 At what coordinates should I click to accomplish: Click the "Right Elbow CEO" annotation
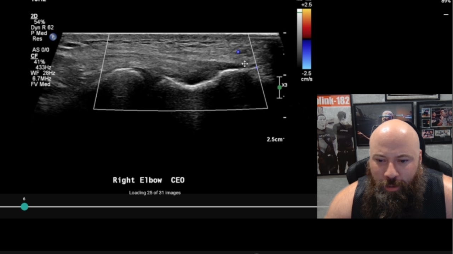(149, 180)
